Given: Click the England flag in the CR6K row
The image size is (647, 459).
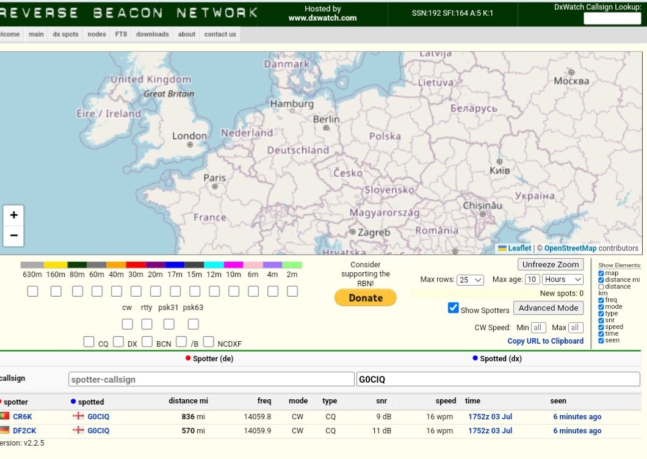Looking at the screenshot, I should [x=78, y=416].
